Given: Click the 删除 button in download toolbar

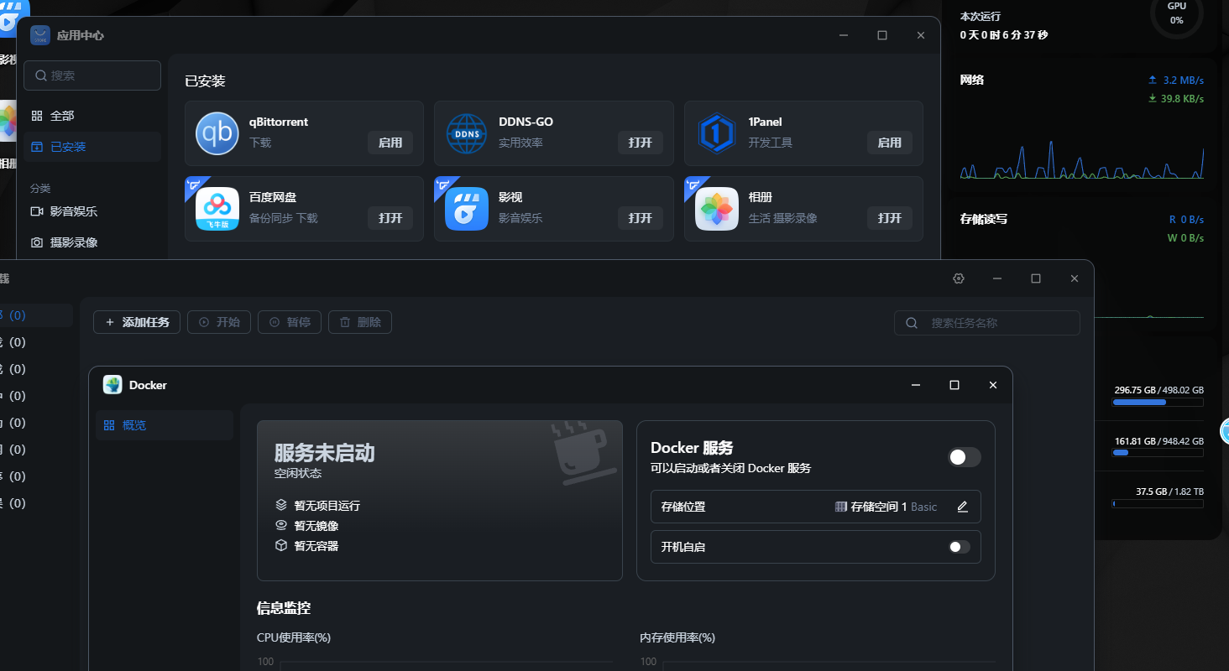Looking at the screenshot, I should point(360,322).
